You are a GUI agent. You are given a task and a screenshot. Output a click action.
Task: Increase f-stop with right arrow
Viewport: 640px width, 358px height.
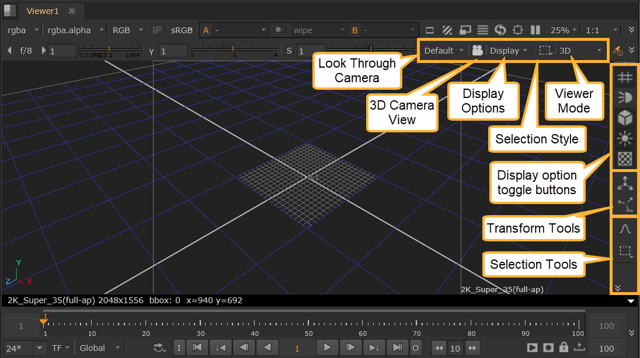(x=43, y=51)
